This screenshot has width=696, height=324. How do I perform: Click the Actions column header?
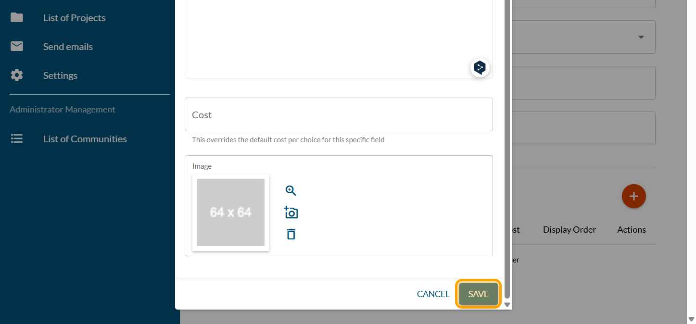coord(631,230)
